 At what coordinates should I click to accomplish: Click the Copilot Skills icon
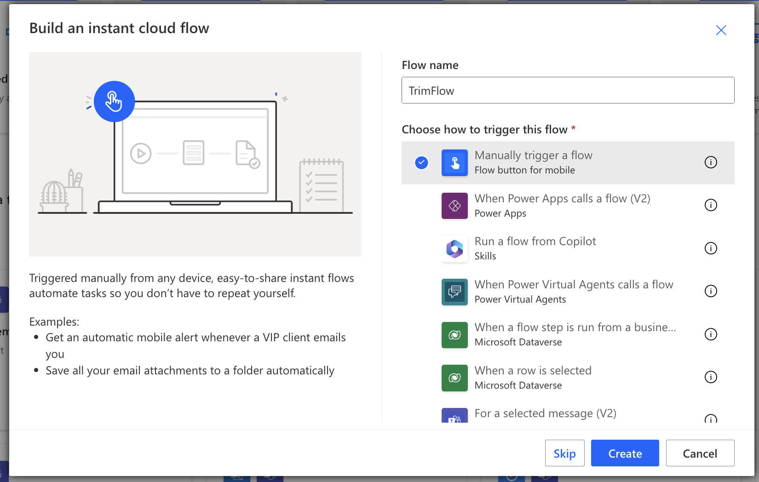pyautogui.click(x=454, y=249)
